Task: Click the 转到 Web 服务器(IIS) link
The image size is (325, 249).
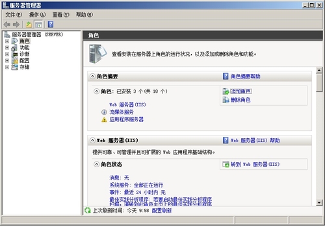Action: tap(255, 165)
